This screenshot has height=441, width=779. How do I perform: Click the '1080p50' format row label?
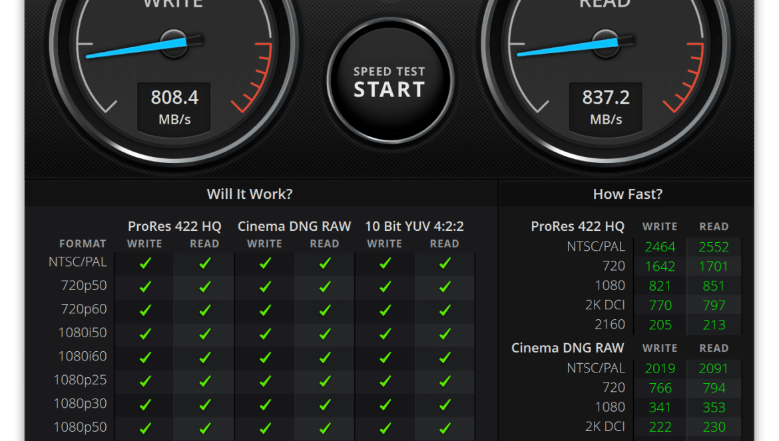point(80,427)
